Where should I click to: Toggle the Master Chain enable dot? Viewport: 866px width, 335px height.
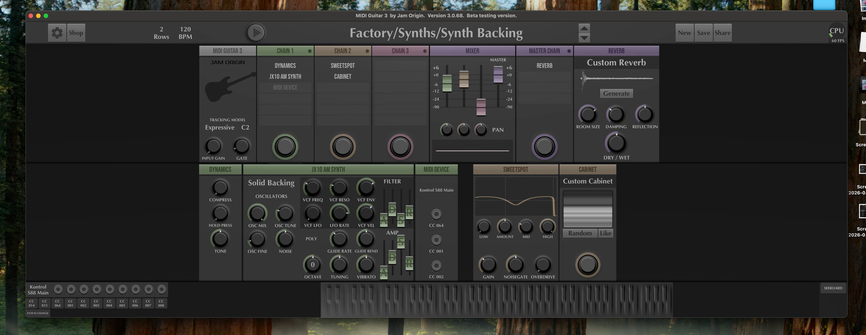(x=569, y=51)
